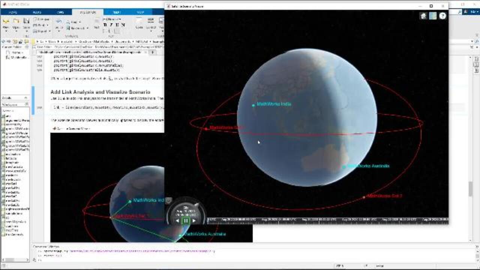Go up one folder level icon

[x=15, y=42]
